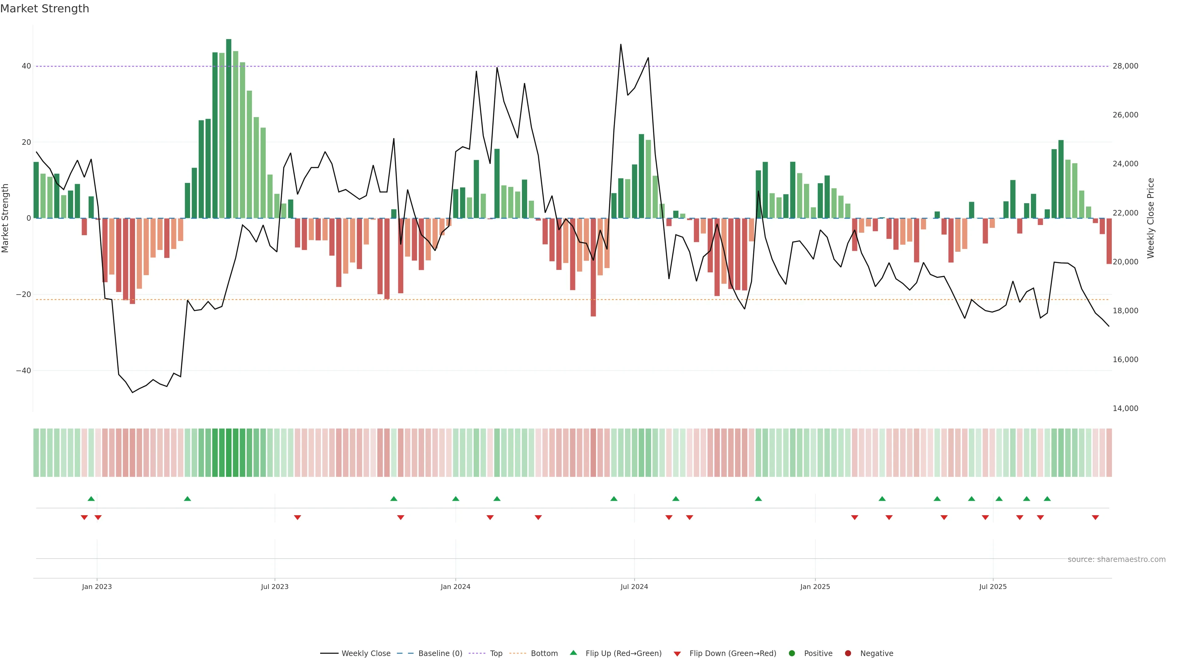This screenshot has width=1181, height=664.
Task: Click the red Negative circle in legend
Action: (848, 653)
